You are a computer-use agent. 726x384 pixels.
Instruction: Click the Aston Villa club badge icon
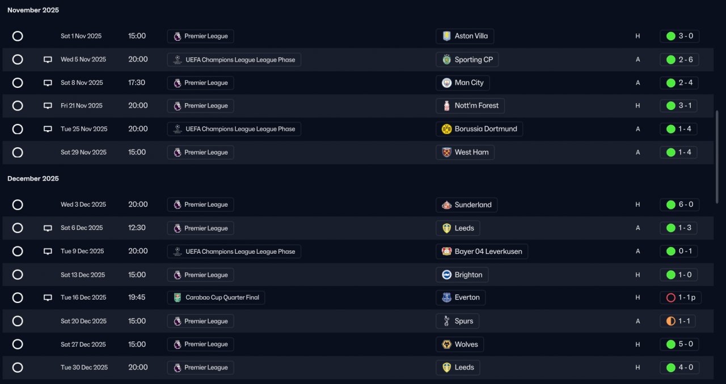pyautogui.click(x=446, y=36)
